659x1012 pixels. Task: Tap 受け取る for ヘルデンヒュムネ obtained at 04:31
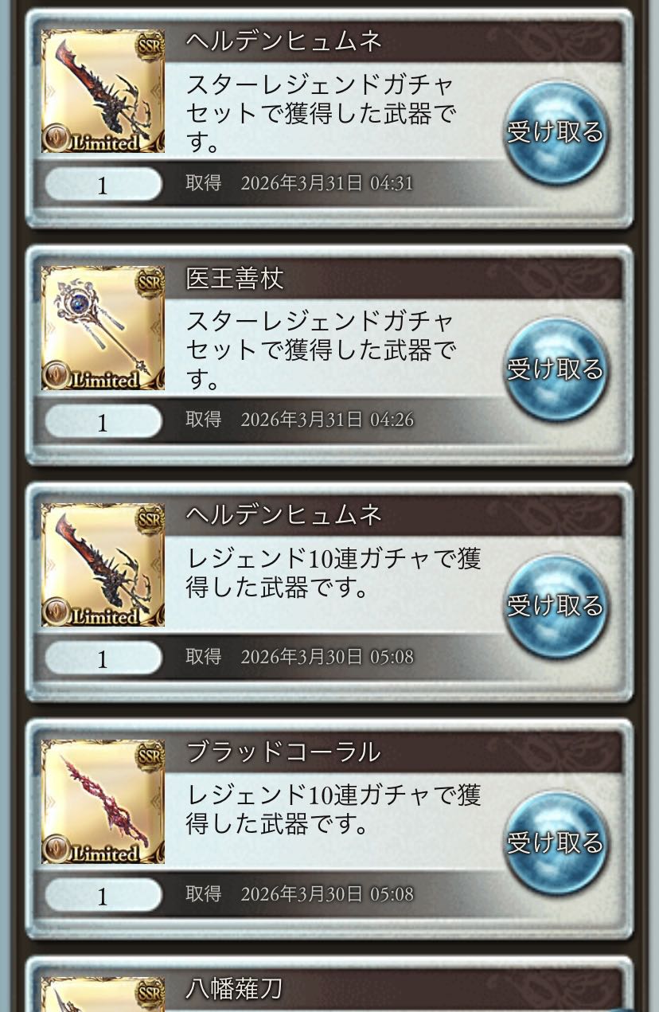pyautogui.click(x=556, y=132)
